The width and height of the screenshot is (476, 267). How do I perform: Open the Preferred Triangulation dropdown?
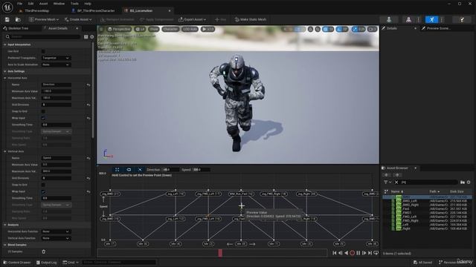click(56, 58)
